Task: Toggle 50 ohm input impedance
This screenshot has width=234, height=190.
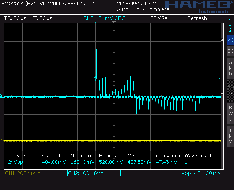Action: coord(230,91)
